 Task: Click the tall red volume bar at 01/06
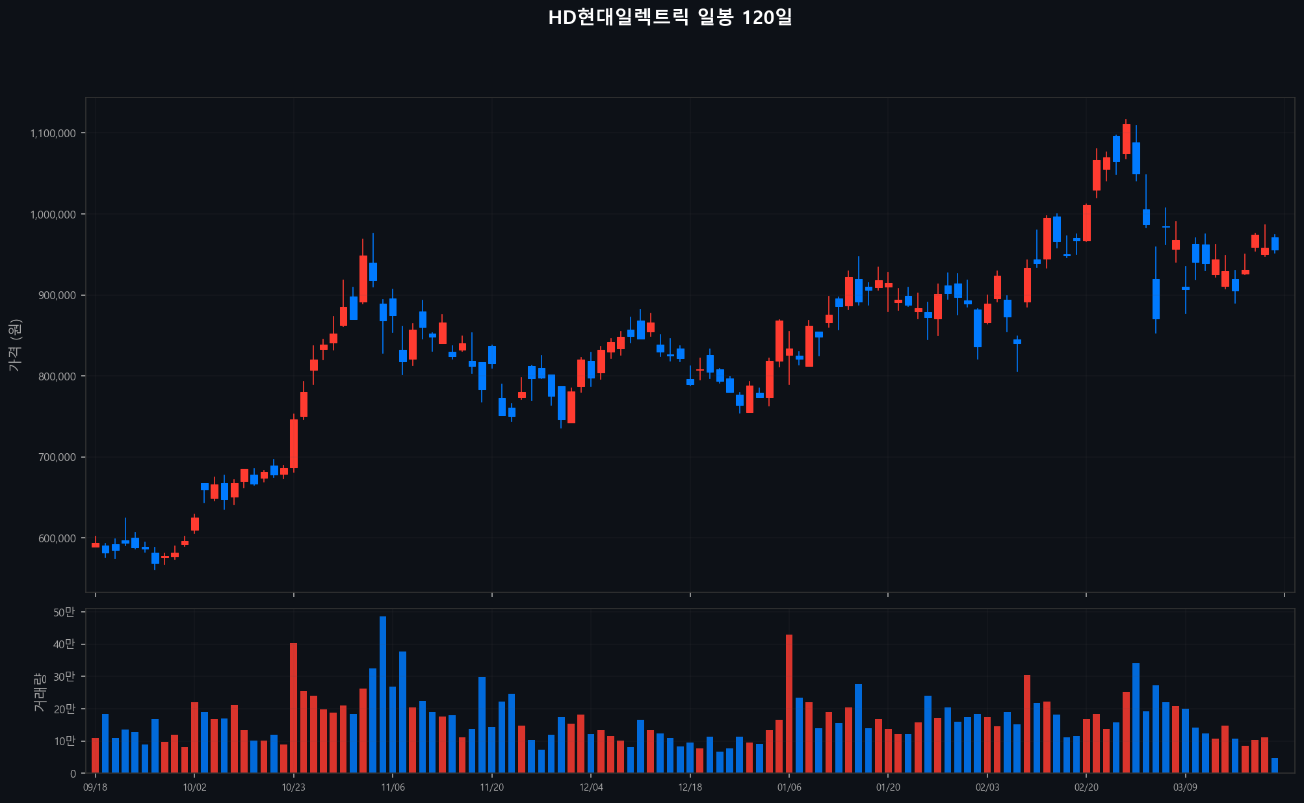click(x=789, y=704)
